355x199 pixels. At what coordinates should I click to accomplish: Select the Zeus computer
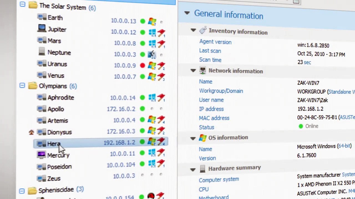click(54, 179)
